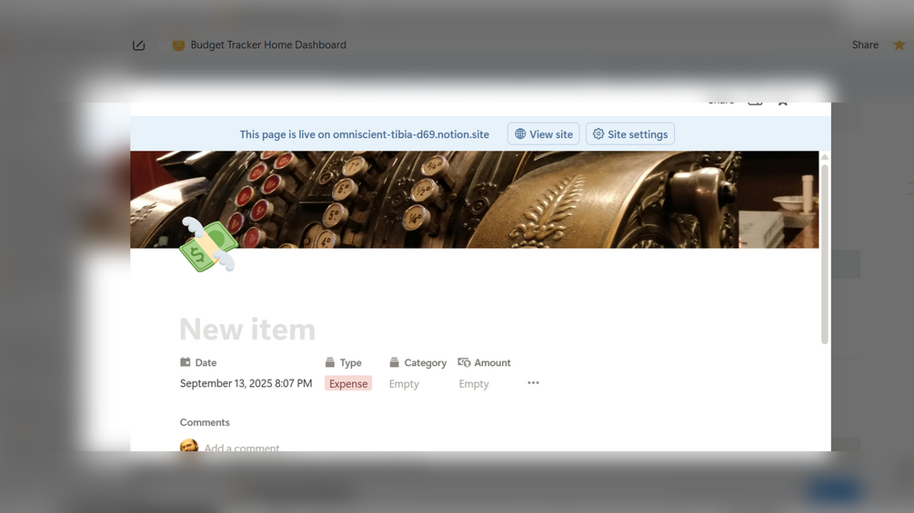914x513 pixels.
Task: Select the Expense tag value
Action: coord(348,384)
